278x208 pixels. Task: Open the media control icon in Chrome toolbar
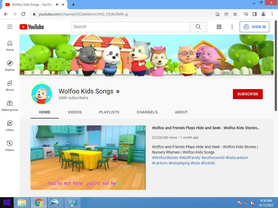click(246, 14)
